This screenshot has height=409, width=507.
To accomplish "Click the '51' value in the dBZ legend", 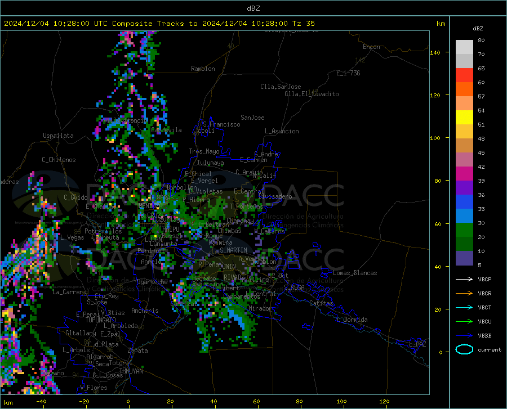I will click(481, 124).
